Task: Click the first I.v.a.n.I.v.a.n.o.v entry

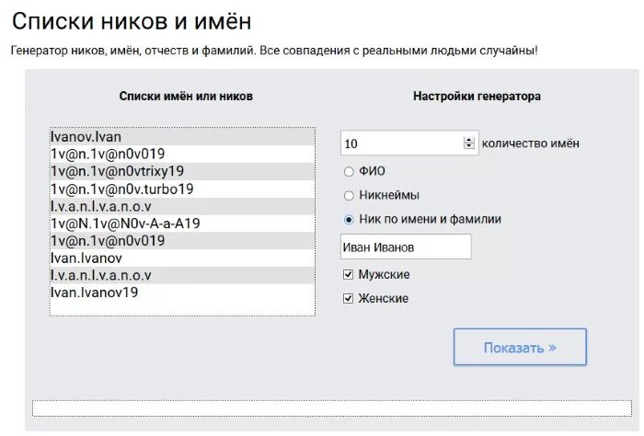Action: [x=182, y=206]
